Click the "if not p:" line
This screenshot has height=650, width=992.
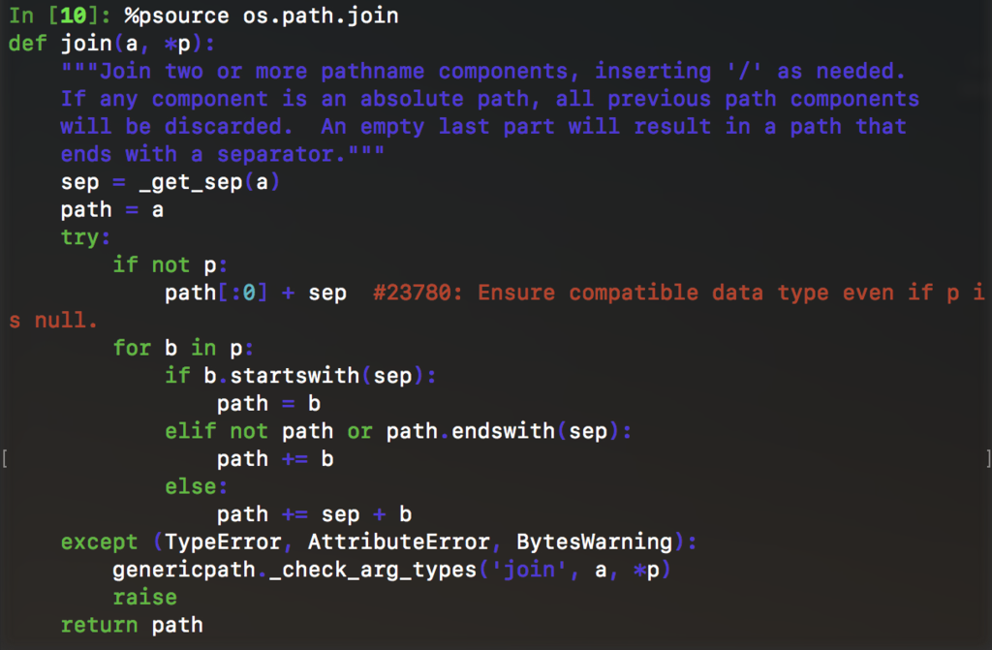(x=170, y=264)
